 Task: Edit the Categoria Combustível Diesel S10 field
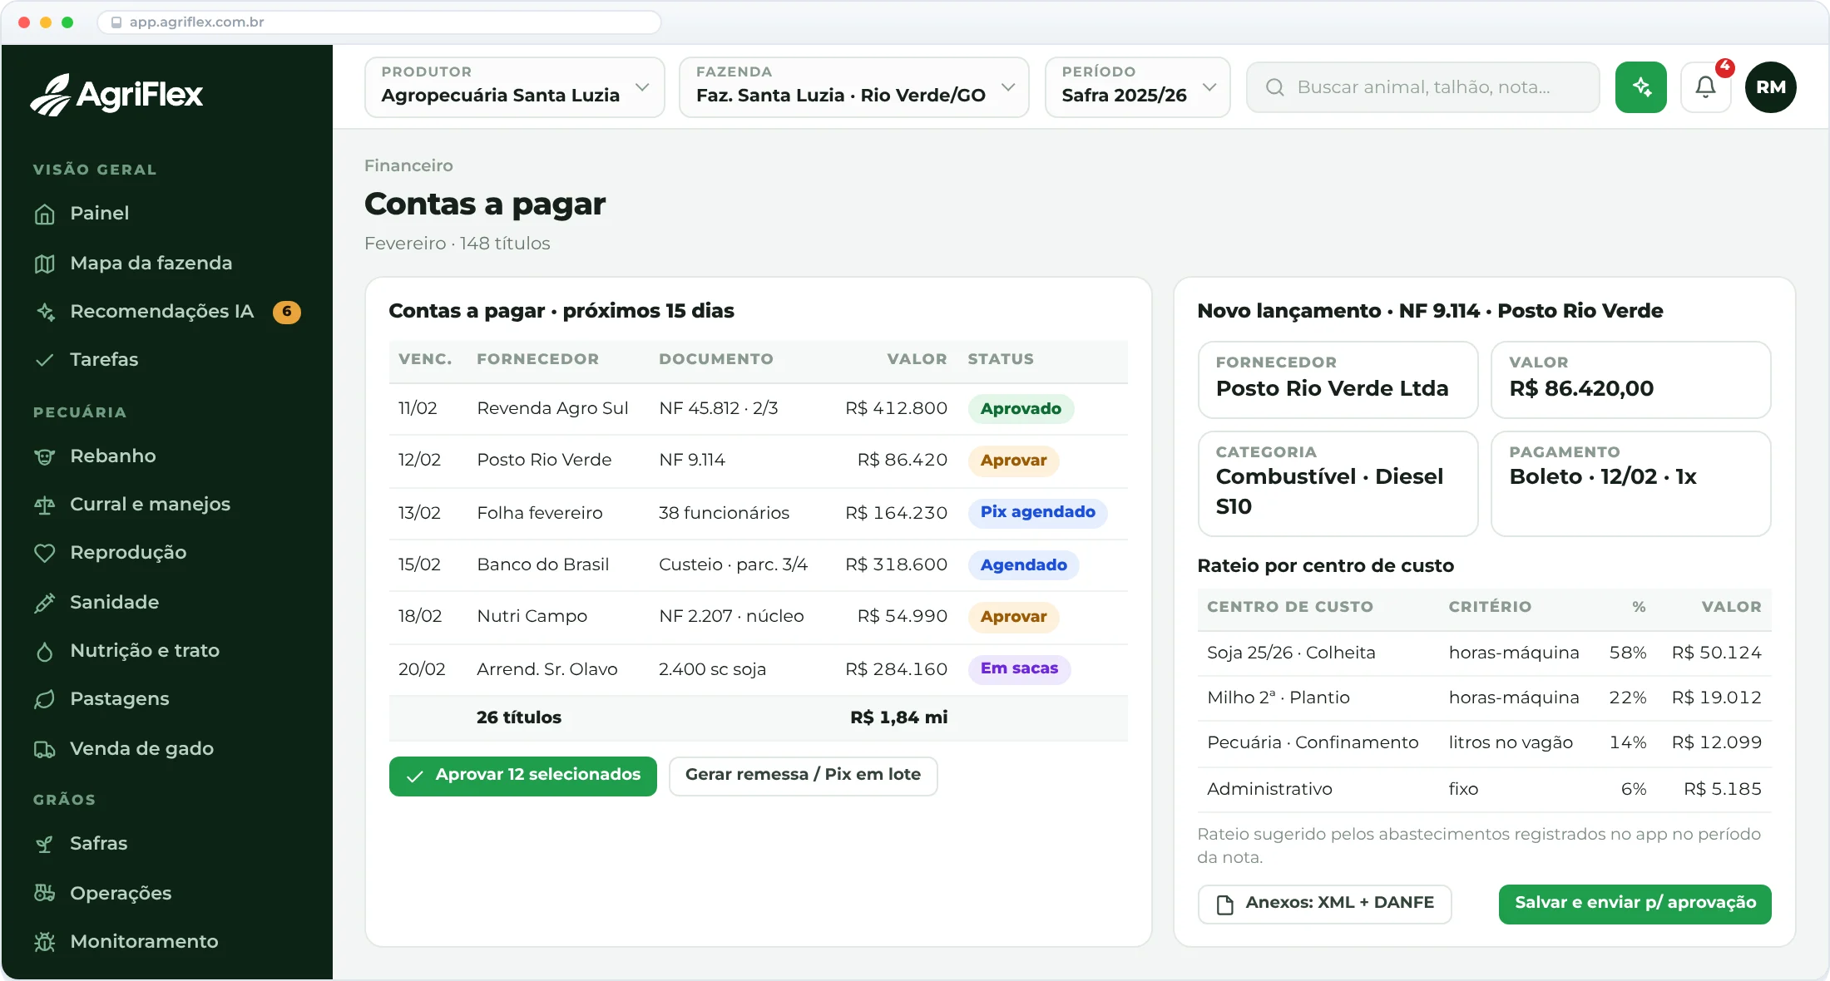click(x=1338, y=484)
